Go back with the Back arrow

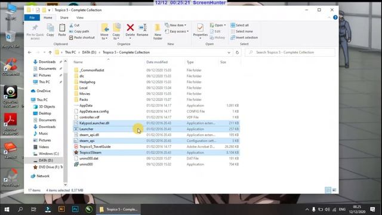pos(29,53)
